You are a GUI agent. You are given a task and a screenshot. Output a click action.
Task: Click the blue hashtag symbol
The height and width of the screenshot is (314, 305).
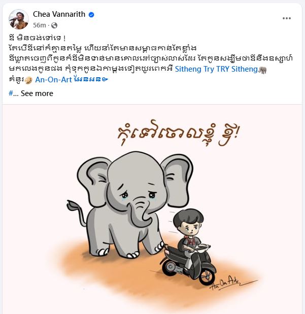(11, 93)
